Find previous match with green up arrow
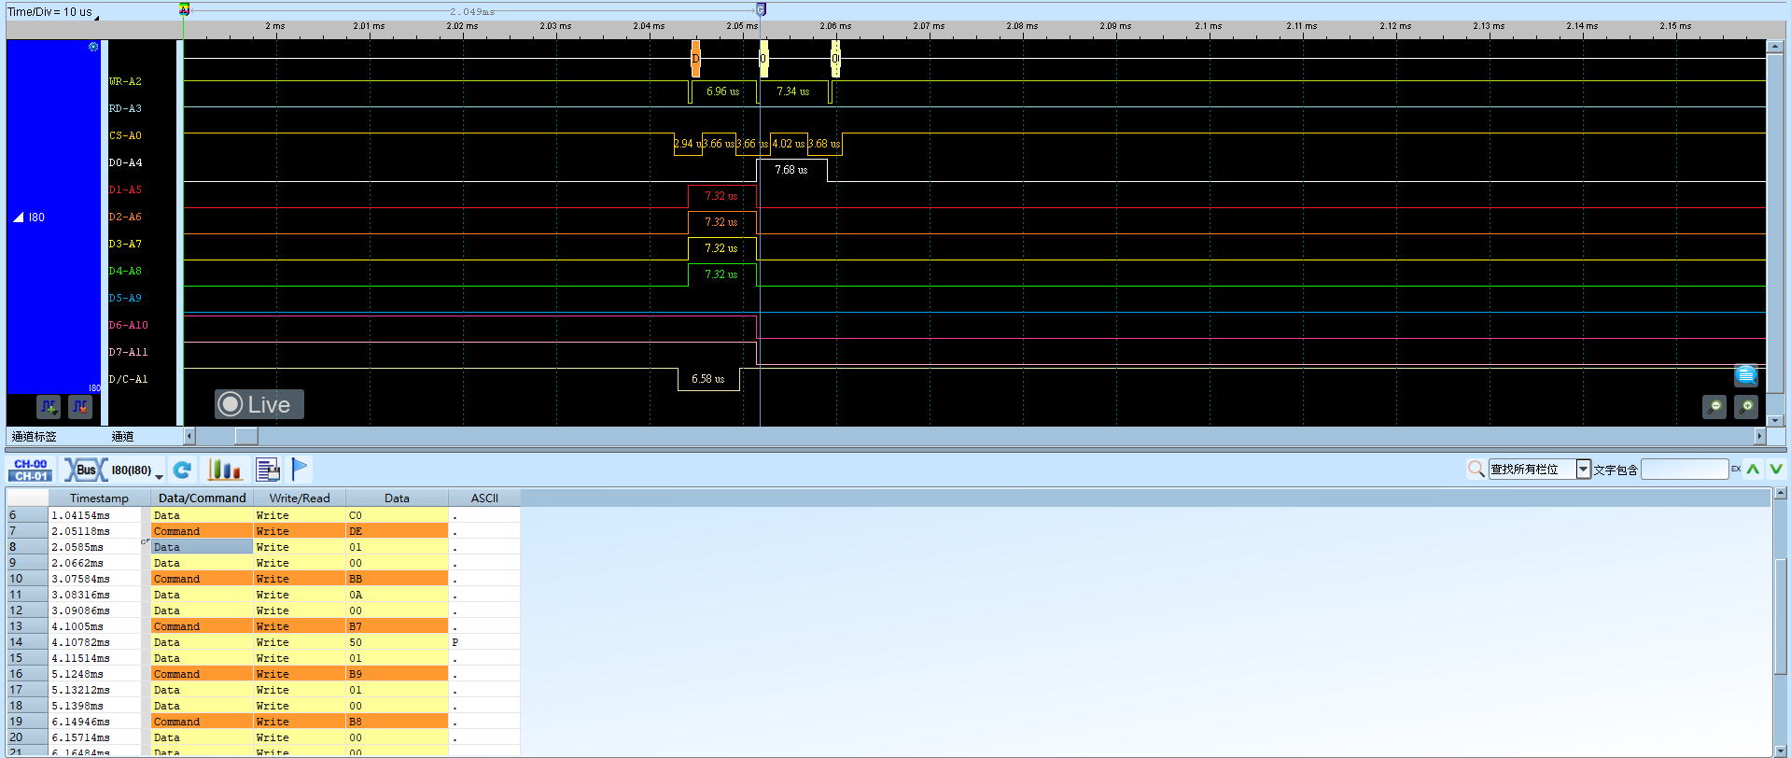Screen dimensions: 1791x758 (x=1754, y=470)
